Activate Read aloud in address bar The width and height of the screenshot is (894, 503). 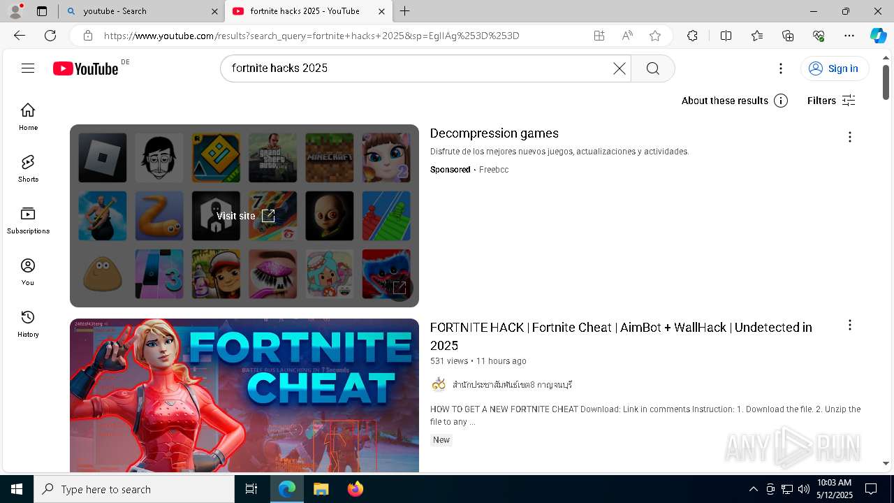click(627, 36)
